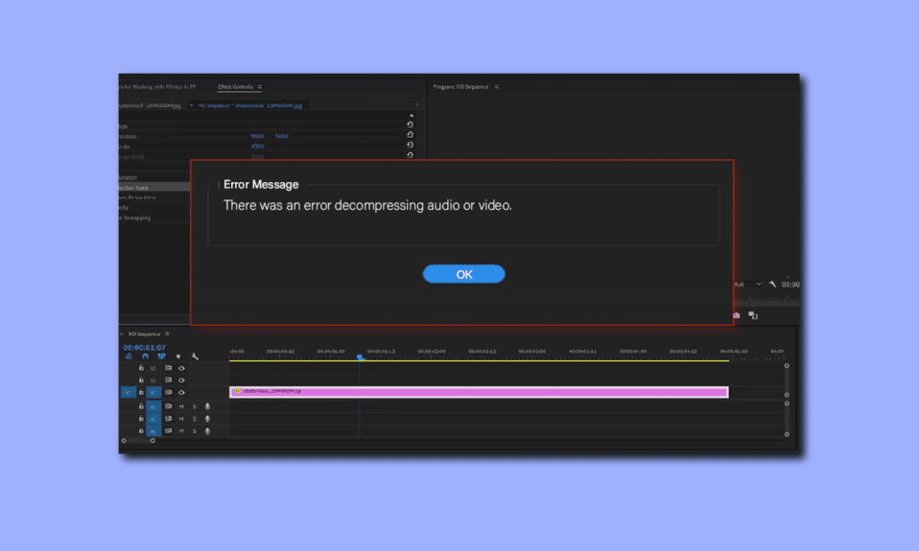Open Timeline Display Settings wrench

pyautogui.click(x=195, y=356)
